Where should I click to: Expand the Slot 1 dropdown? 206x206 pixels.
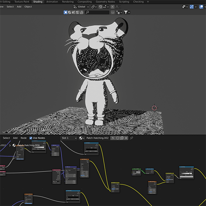69,138
